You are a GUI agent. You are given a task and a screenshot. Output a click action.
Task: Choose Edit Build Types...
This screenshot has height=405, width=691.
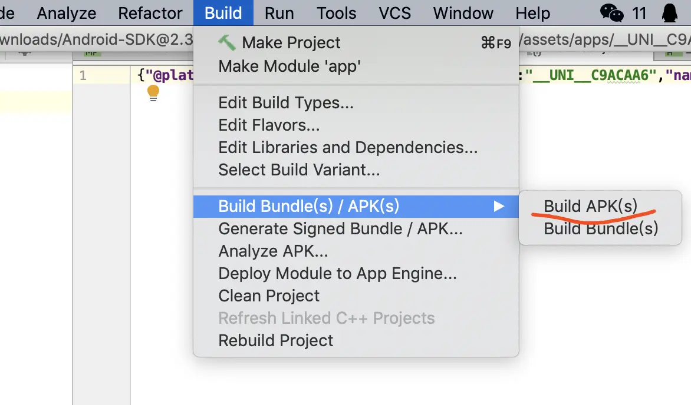pyautogui.click(x=286, y=102)
